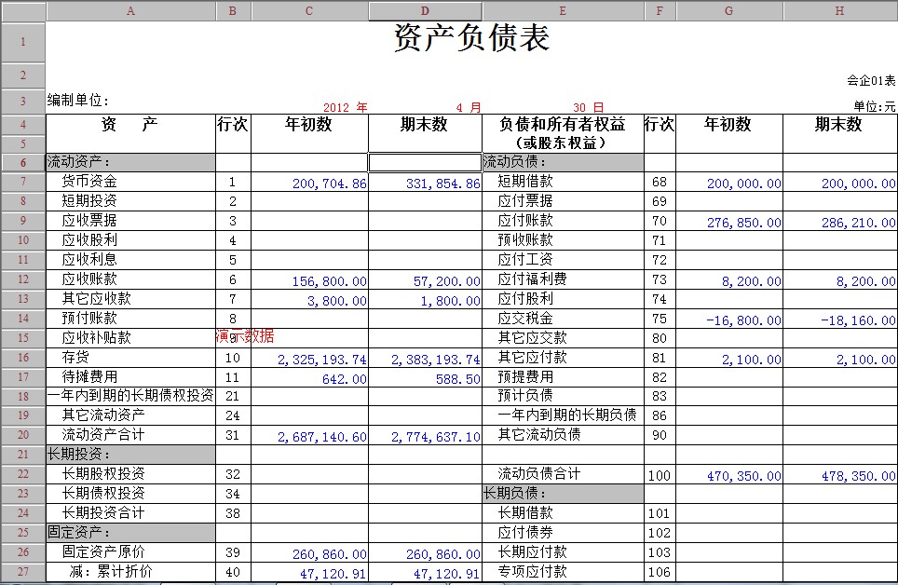Select 流动负债合计 opening value 470,350.00

744,476
